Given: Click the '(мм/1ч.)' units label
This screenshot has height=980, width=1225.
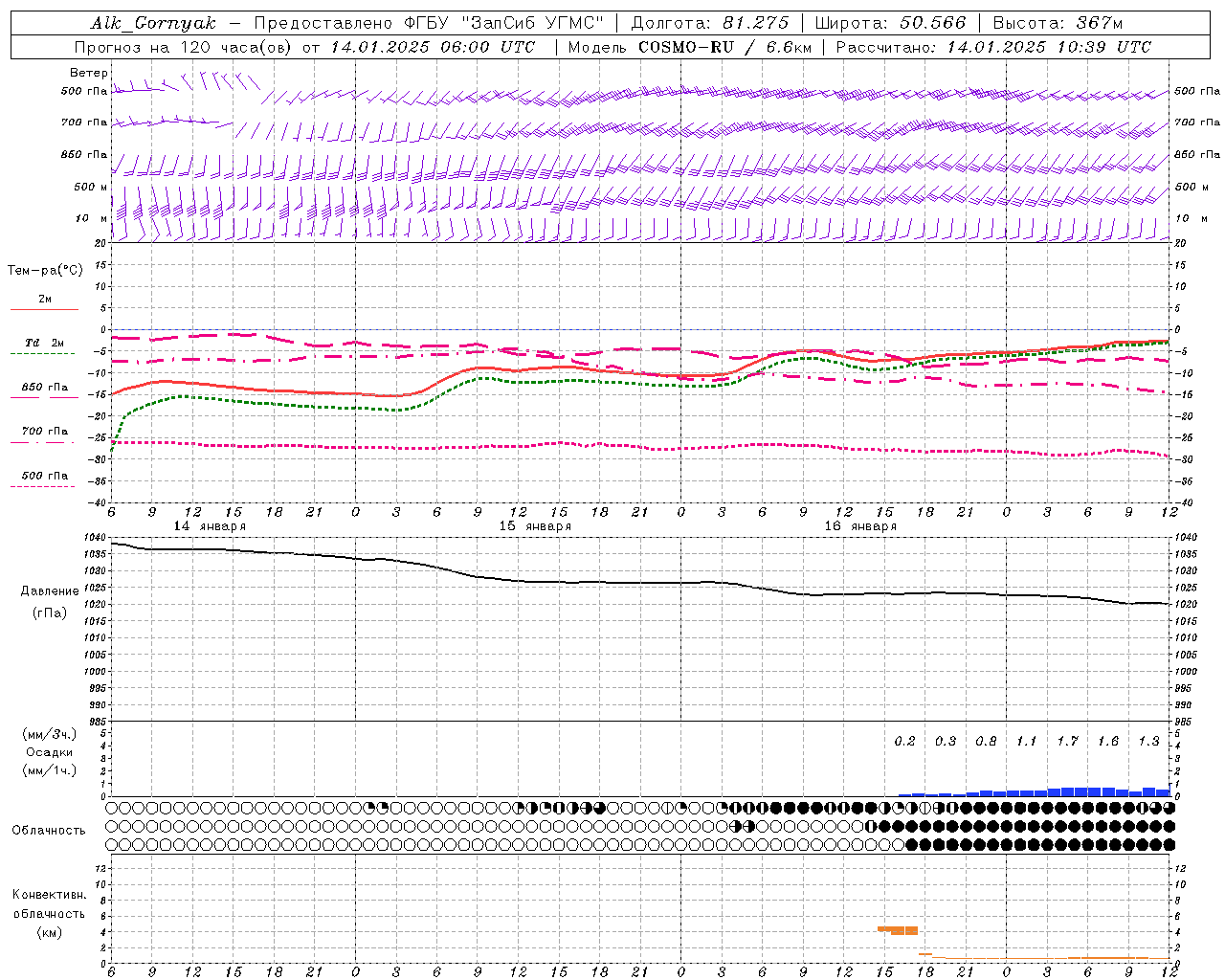Looking at the screenshot, I should [50, 770].
